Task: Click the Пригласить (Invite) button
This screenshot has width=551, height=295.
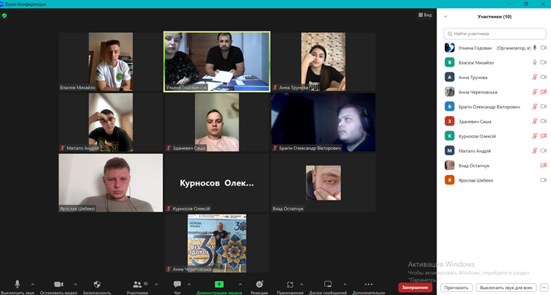Action: click(456, 288)
